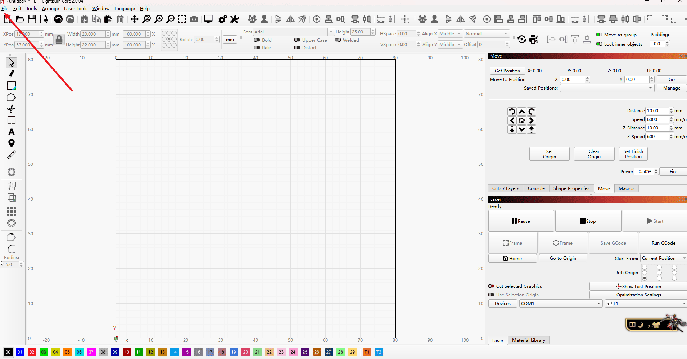This screenshot has height=359, width=687.
Task: Switch to the Cuts / Layers tab
Action: pos(506,188)
